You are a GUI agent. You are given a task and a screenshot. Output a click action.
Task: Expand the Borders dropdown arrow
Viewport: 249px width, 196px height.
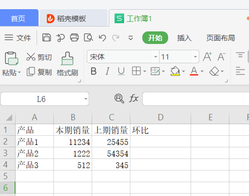pos(145,71)
